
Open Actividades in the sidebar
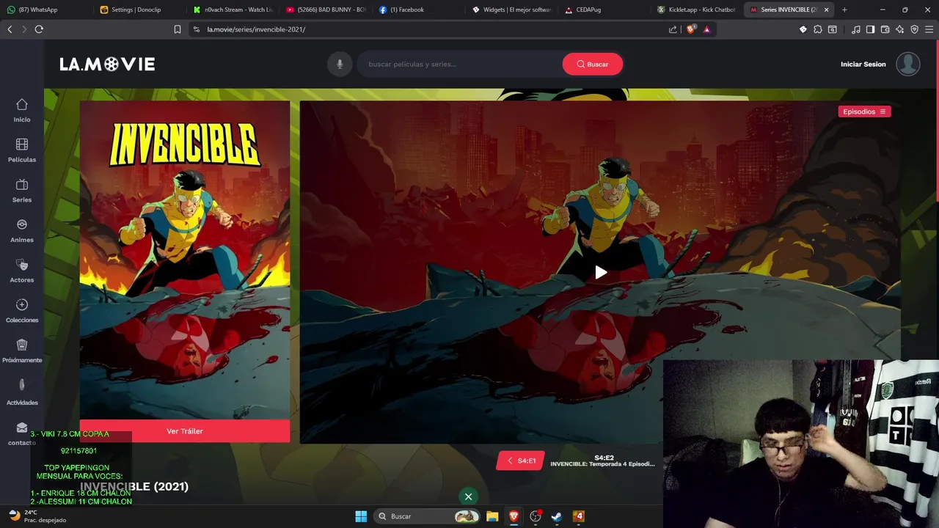click(x=22, y=392)
